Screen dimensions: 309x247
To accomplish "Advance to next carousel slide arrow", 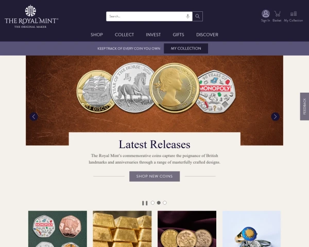I will [x=276, y=117].
